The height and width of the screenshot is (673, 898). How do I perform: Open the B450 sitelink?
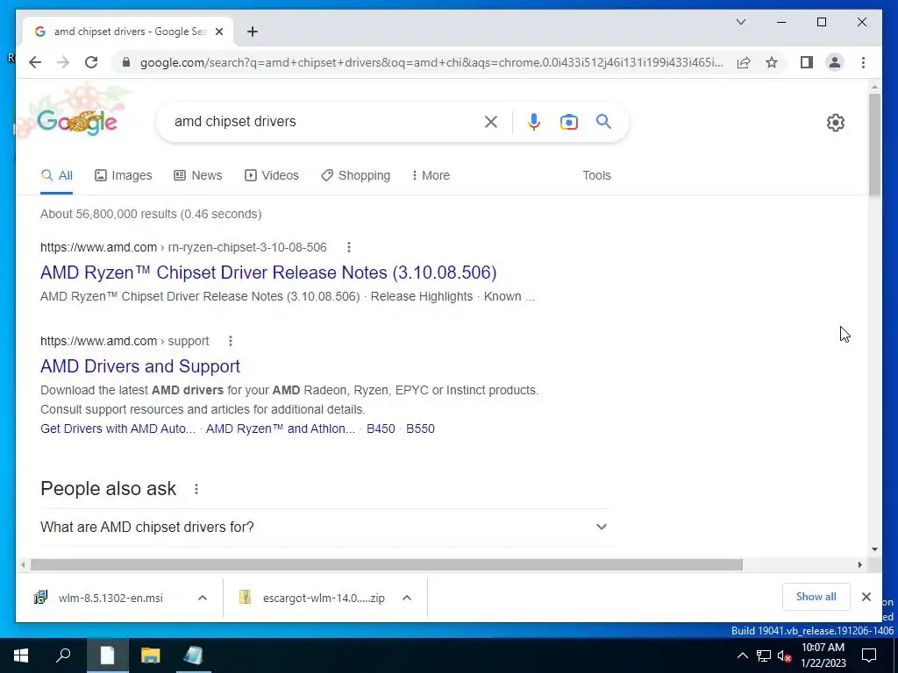[381, 429]
